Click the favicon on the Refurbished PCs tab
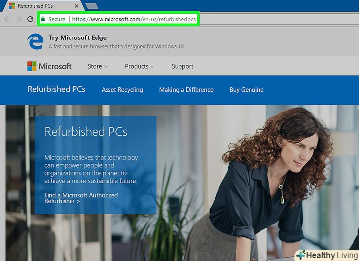 coord(12,6)
